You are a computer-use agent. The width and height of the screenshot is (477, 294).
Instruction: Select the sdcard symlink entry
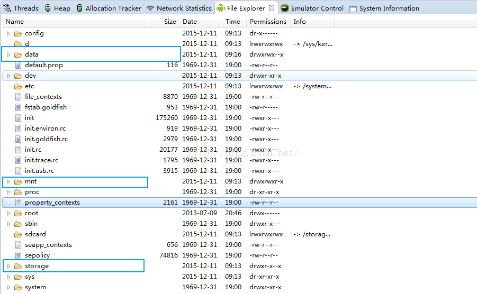35,234
